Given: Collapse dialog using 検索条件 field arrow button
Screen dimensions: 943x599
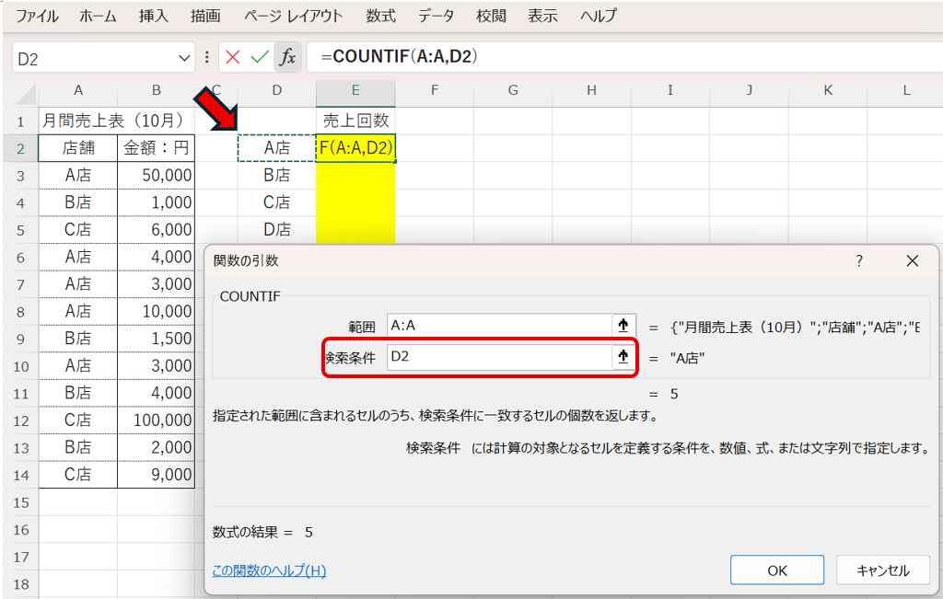Looking at the screenshot, I should click(623, 357).
